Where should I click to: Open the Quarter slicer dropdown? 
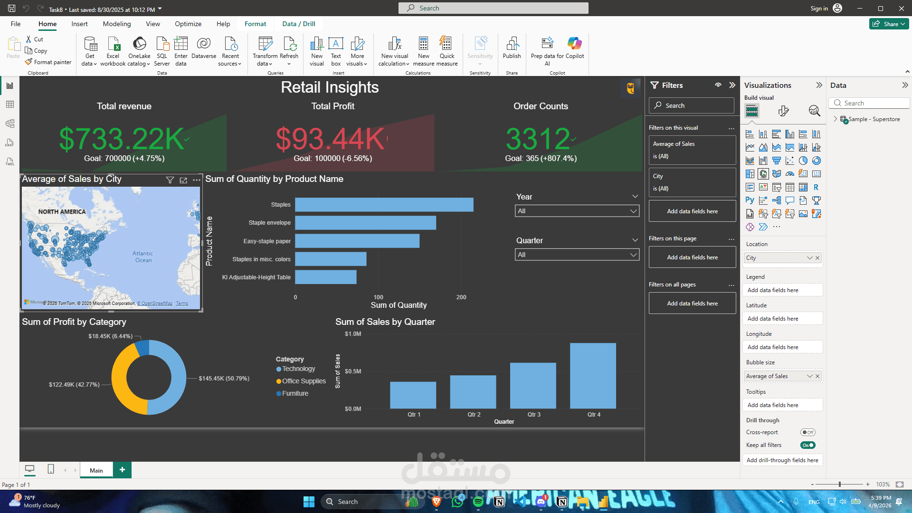click(x=577, y=255)
